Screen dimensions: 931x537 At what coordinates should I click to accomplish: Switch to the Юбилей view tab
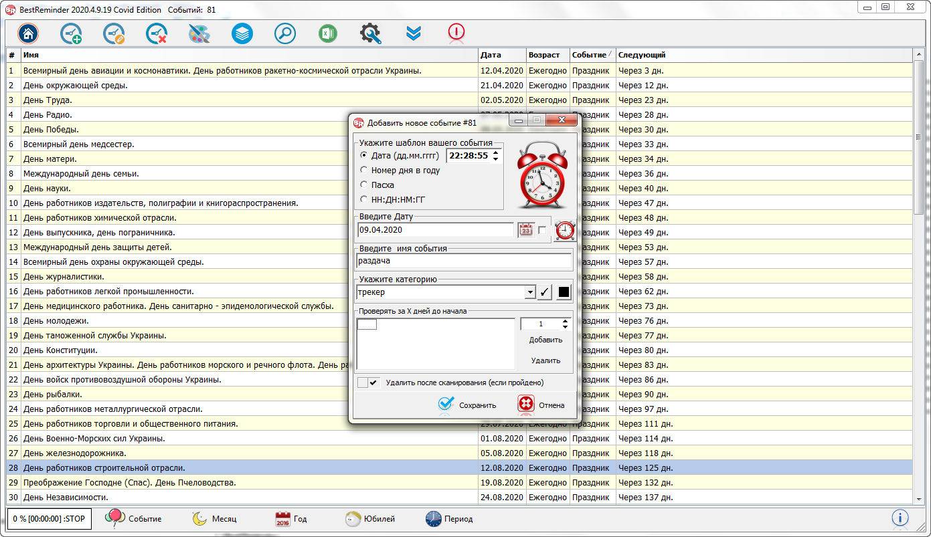pos(370,519)
